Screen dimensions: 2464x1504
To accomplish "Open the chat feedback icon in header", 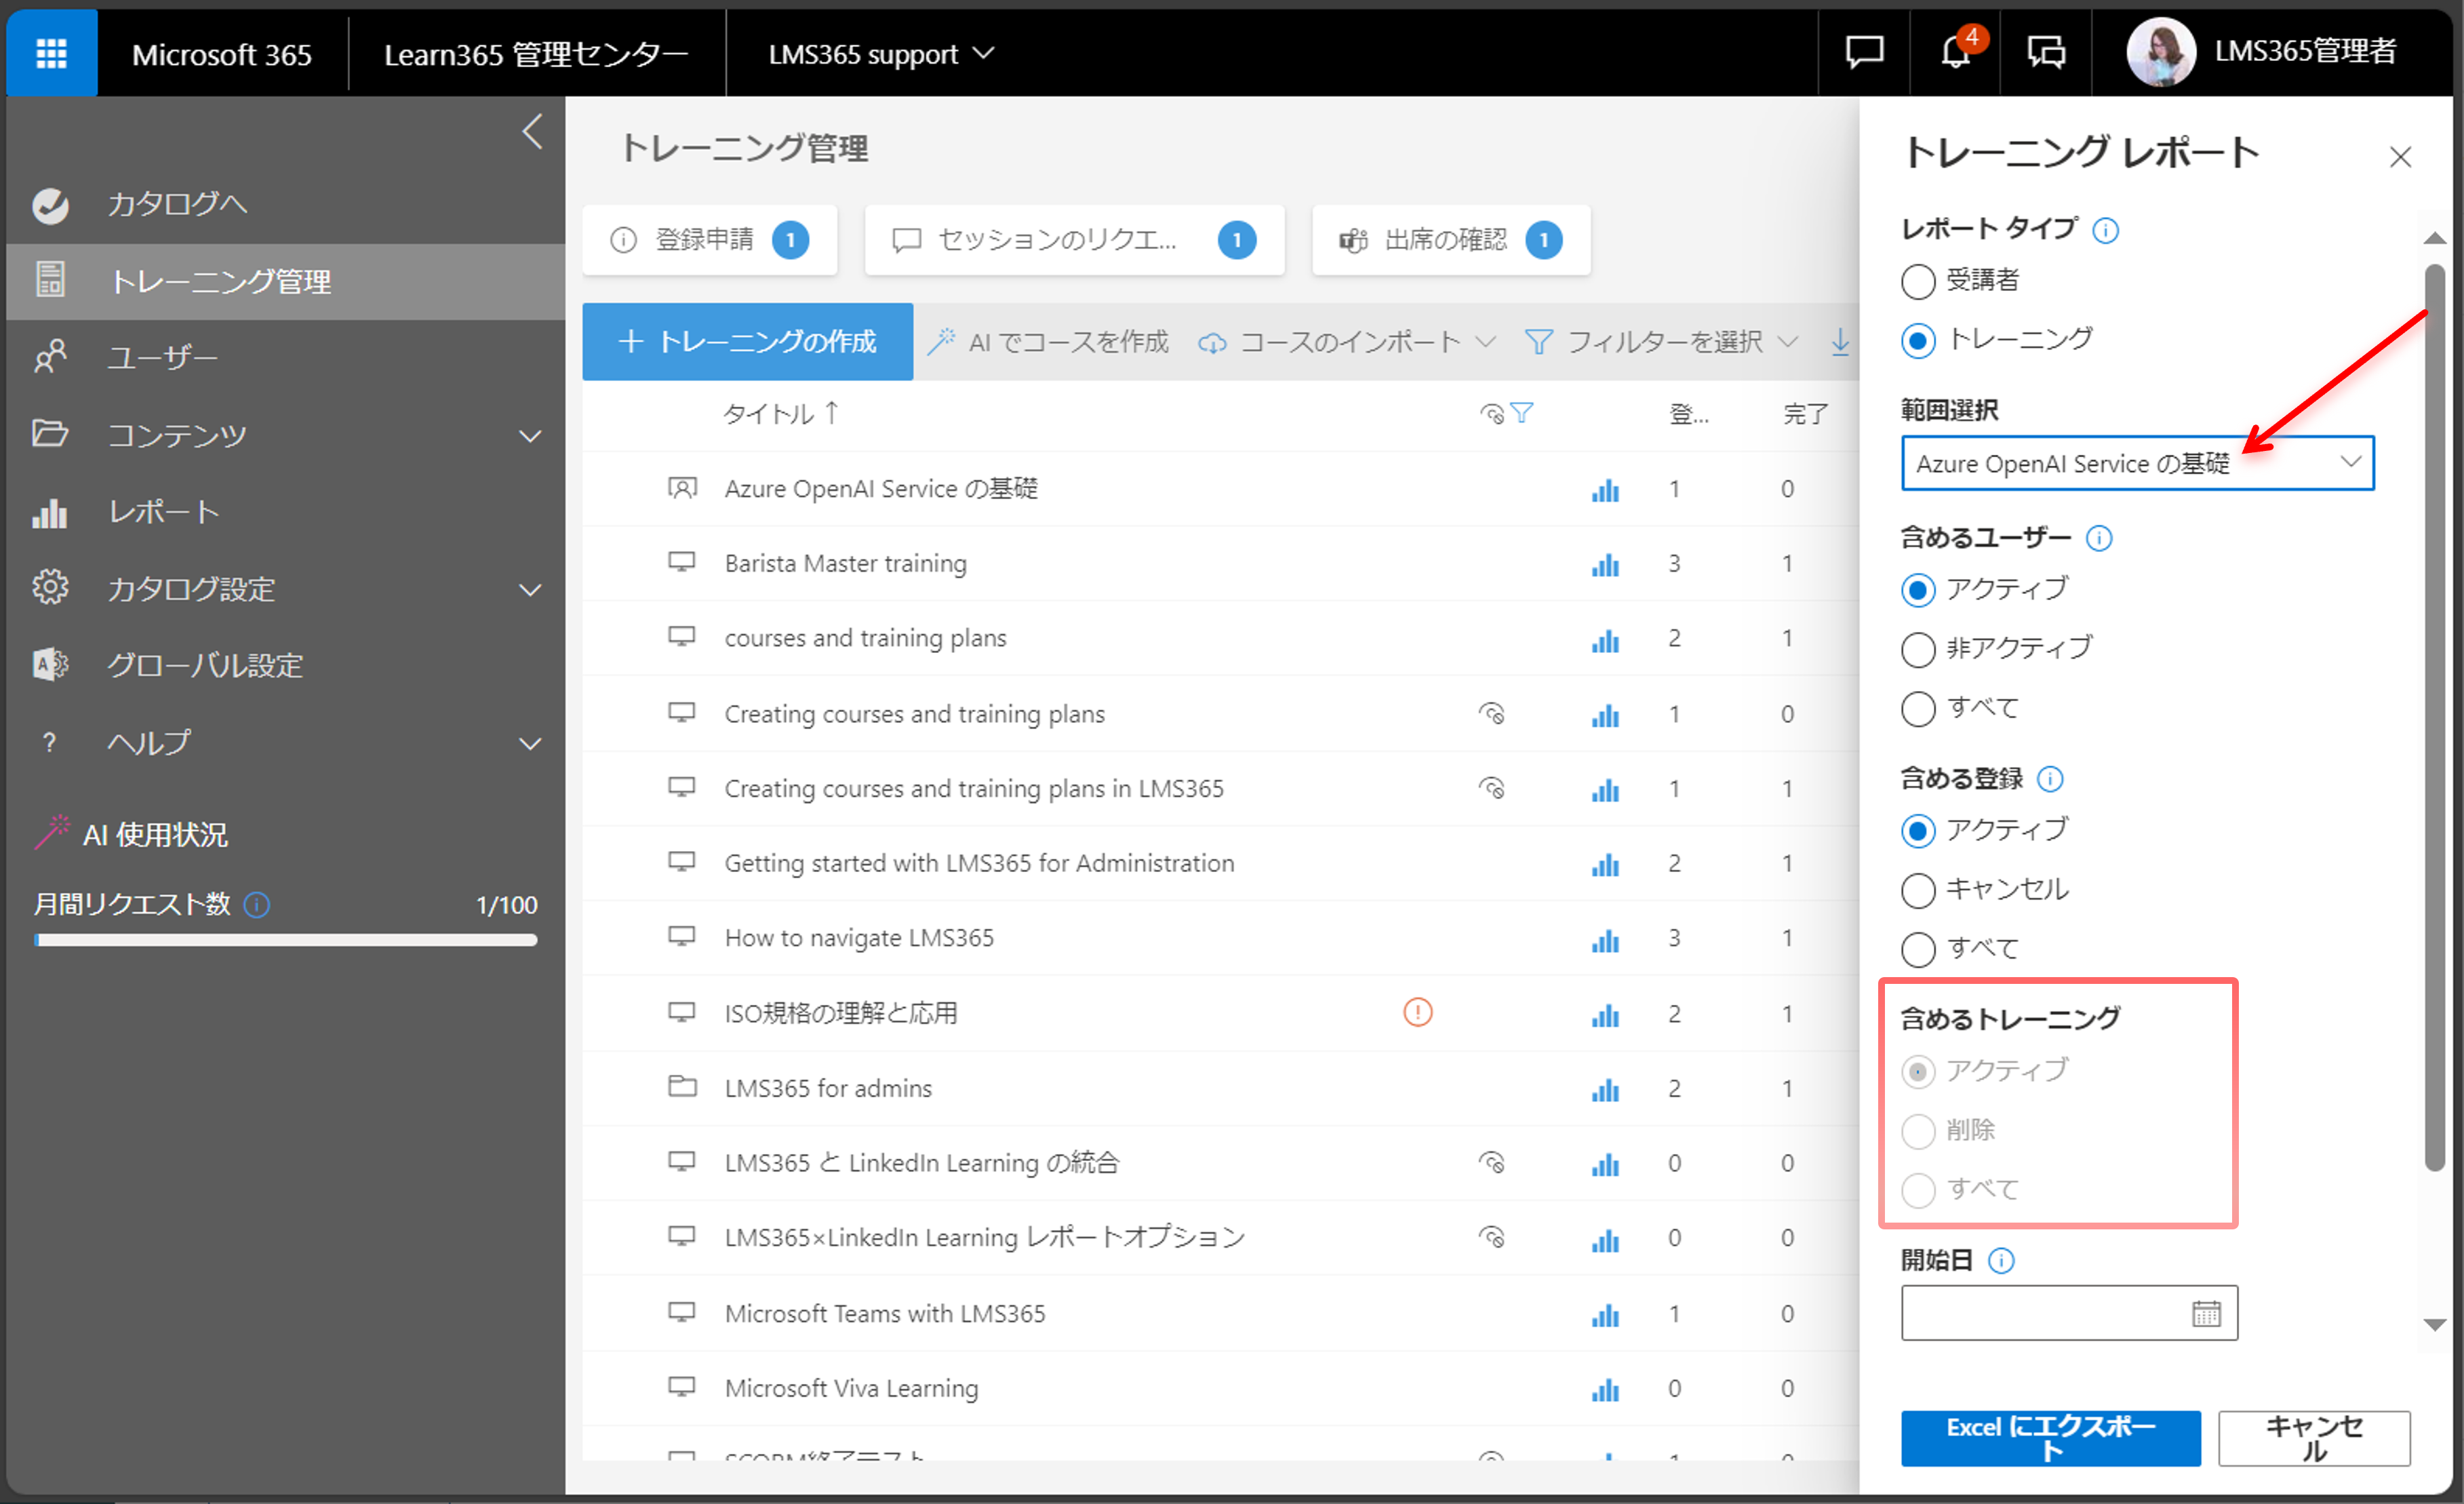I will [1864, 52].
